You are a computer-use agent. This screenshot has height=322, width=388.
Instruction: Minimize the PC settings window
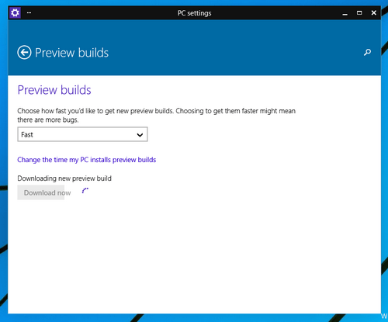pos(345,13)
